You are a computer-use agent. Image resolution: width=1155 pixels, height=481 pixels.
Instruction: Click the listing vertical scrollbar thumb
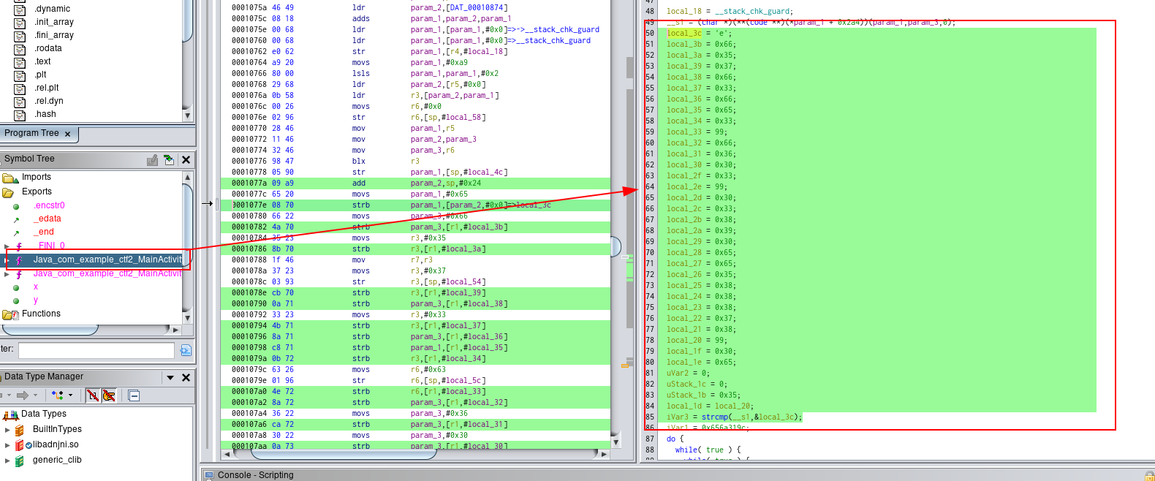[616, 246]
